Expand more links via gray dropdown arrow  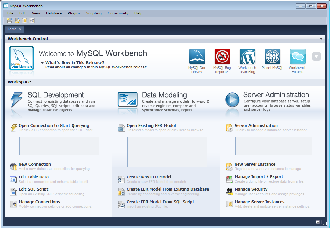316,56
